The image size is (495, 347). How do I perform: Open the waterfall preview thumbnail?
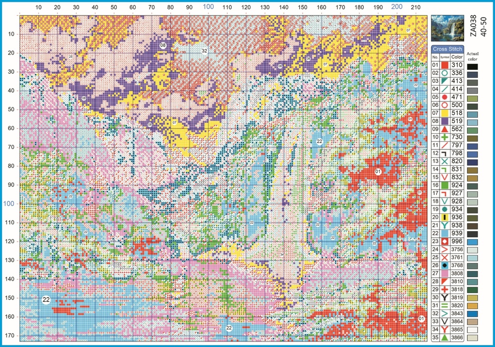(447, 28)
